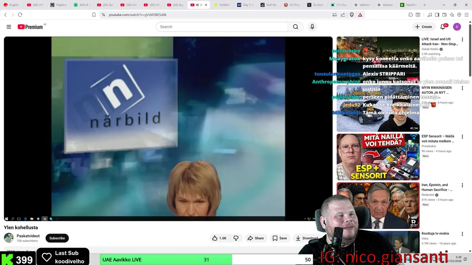Dislike the video with thumbs-down
Screen dimensions: 472x265
(x=236, y=238)
